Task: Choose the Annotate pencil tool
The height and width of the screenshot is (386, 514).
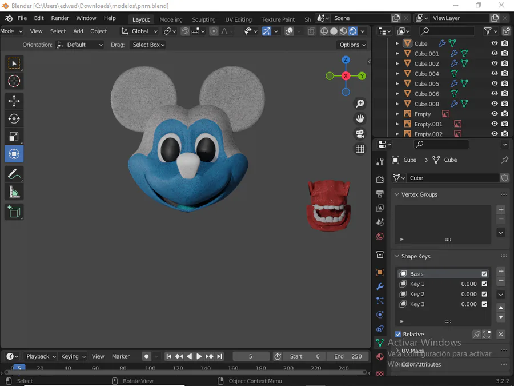Action: (x=14, y=174)
